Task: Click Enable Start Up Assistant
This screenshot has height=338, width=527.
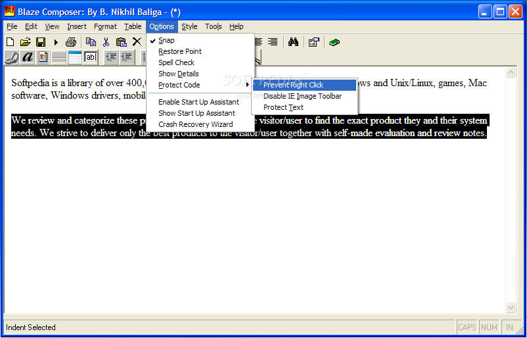Action: (200, 102)
